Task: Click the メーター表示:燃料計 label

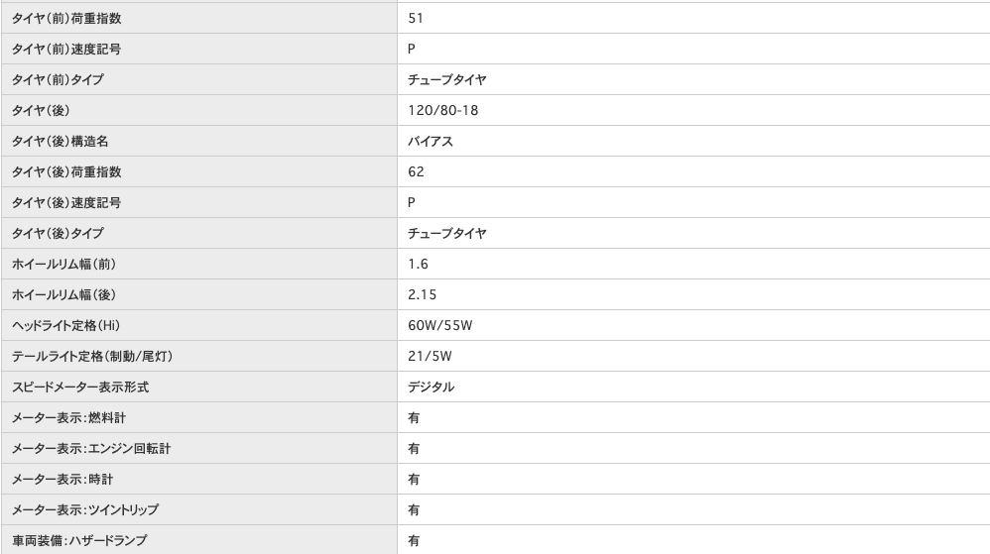Action: coord(58,417)
